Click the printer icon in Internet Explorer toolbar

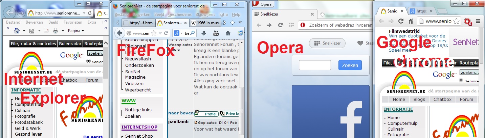(56, 31)
